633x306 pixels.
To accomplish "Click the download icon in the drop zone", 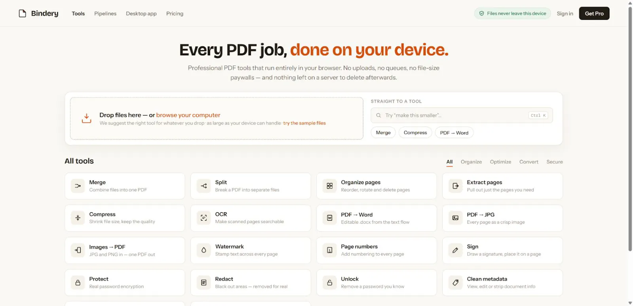I will click(87, 118).
